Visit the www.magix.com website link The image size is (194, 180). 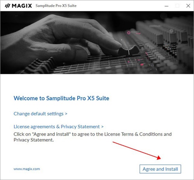[x=27, y=169]
